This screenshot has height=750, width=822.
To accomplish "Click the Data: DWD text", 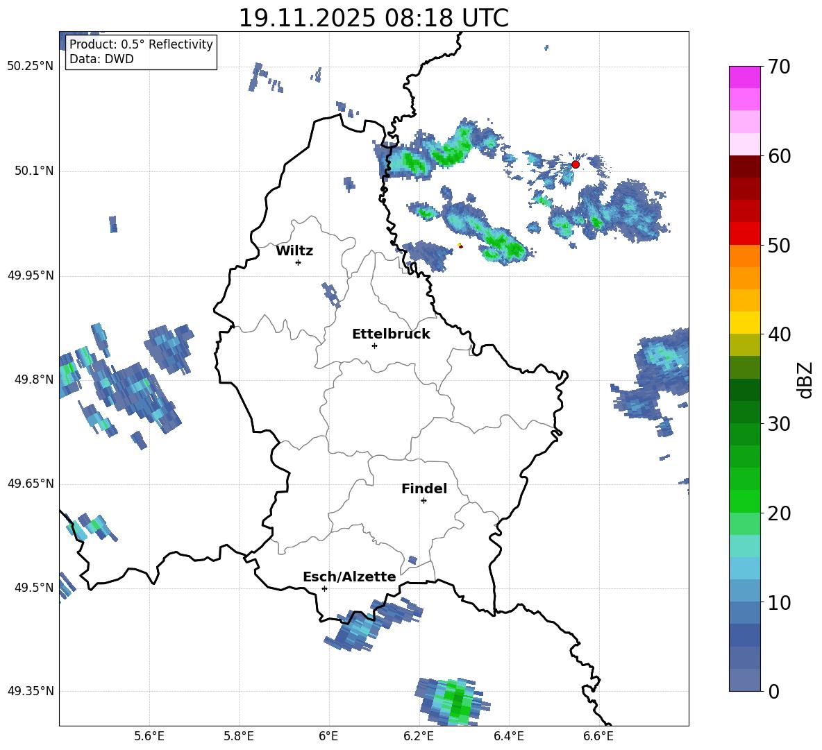I will [101, 59].
